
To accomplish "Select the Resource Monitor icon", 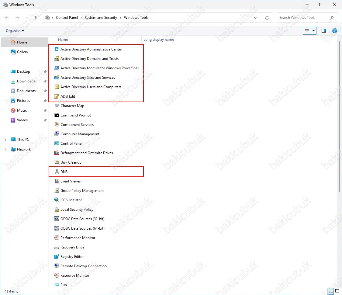I will coord(57,275).
